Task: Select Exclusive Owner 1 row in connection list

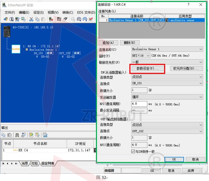Action: pos(137,20)
